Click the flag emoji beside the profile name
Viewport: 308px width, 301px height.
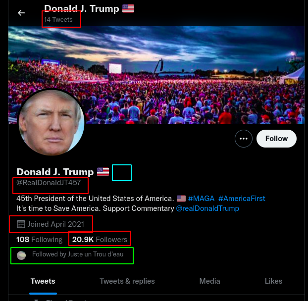coord(103,172)
